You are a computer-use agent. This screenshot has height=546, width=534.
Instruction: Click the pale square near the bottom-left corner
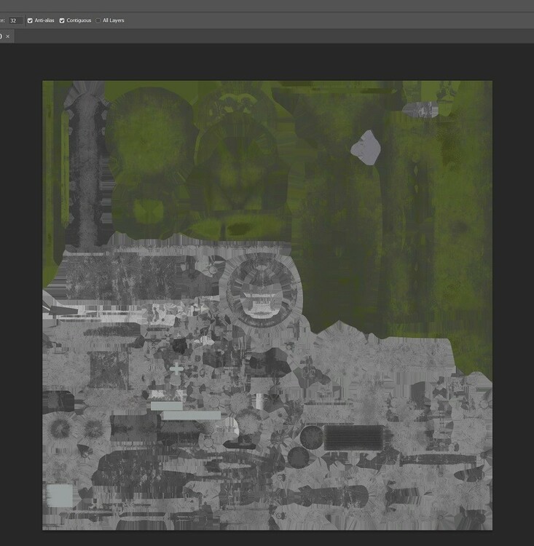pyautogui.click(x=60, y=495)
